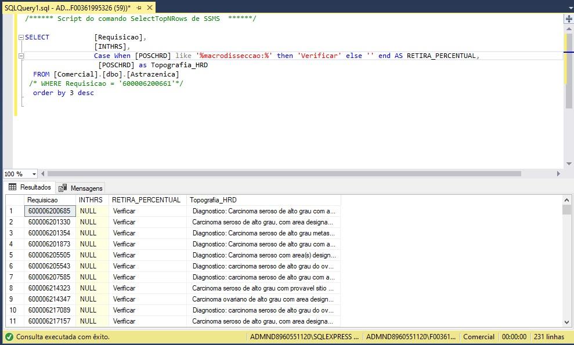Click the 'order by 3 desc' line

pos(63,93)
